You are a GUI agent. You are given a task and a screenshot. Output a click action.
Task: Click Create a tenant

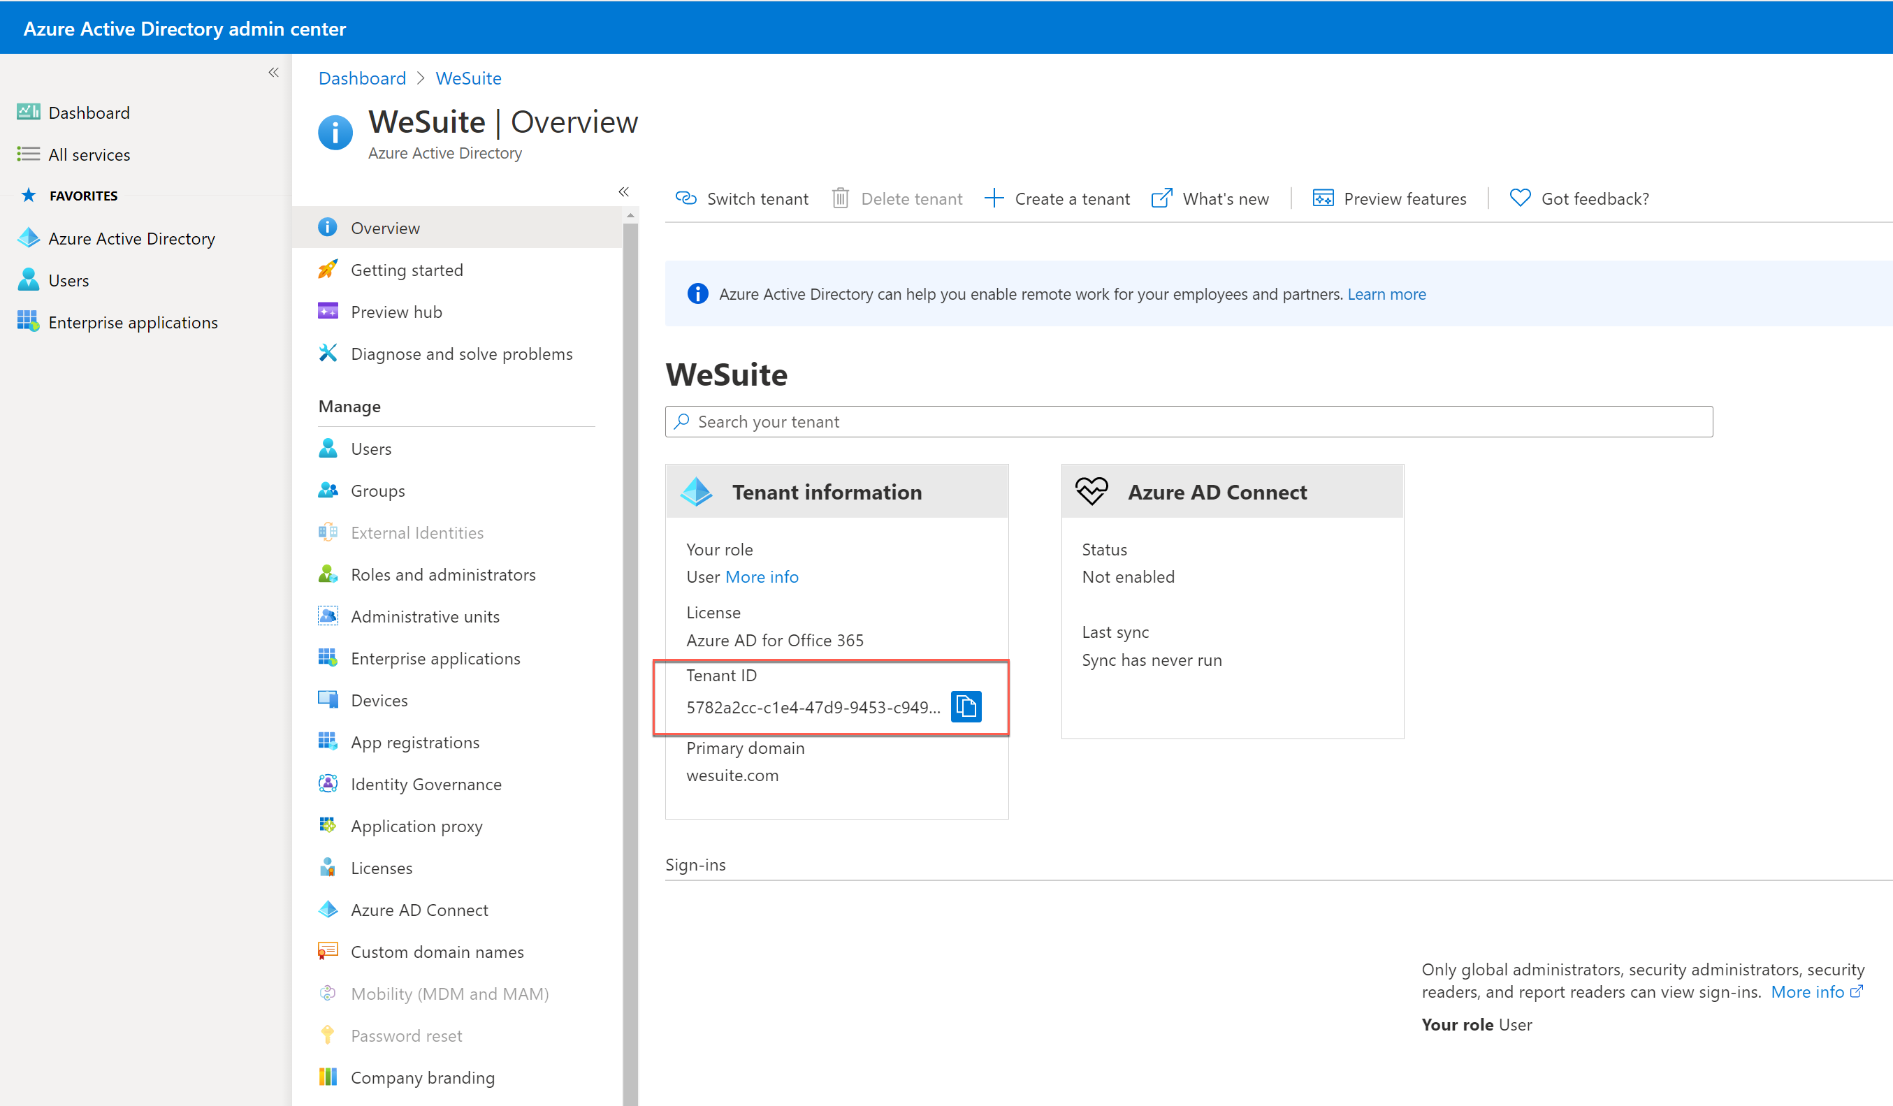point(1057,198)
